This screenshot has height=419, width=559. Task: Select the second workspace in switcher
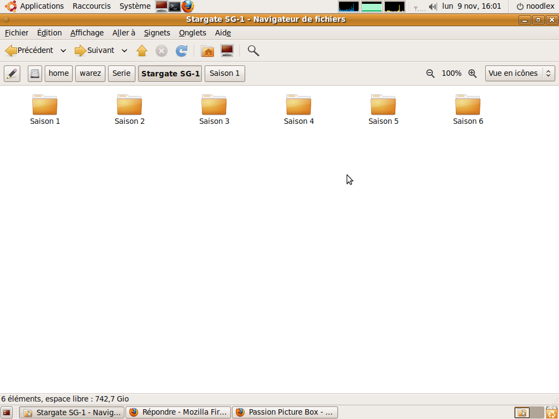[x=537, y=412]
